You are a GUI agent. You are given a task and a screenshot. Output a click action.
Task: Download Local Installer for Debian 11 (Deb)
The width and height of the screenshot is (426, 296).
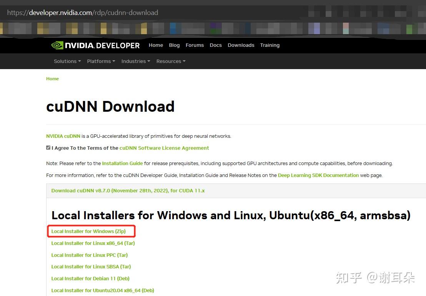(x=90, y=279)
